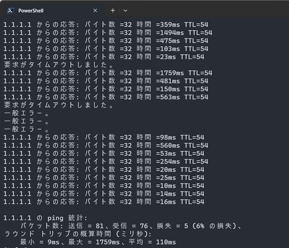The width and height of the screenshot is (289, 248).
Task: Click the reply line showing 時間 =53ms
Action: (x=103, y=154)
